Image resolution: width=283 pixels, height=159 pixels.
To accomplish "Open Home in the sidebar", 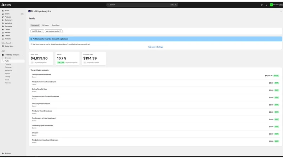I will (x=7, y=11).
